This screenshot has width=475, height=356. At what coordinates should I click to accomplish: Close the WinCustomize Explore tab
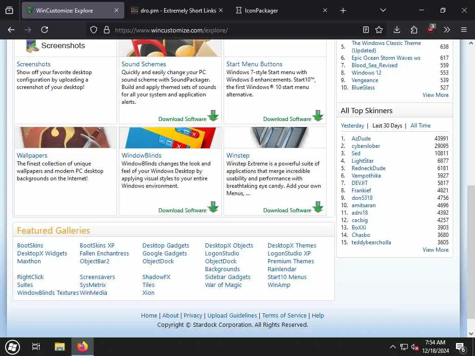pyautogui.click(x=116, y=10)
